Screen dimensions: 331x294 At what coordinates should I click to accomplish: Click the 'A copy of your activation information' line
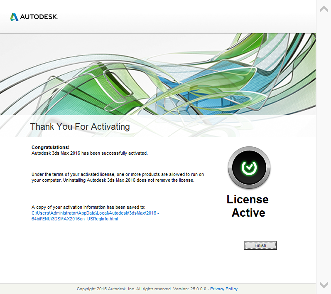(88, 207)
